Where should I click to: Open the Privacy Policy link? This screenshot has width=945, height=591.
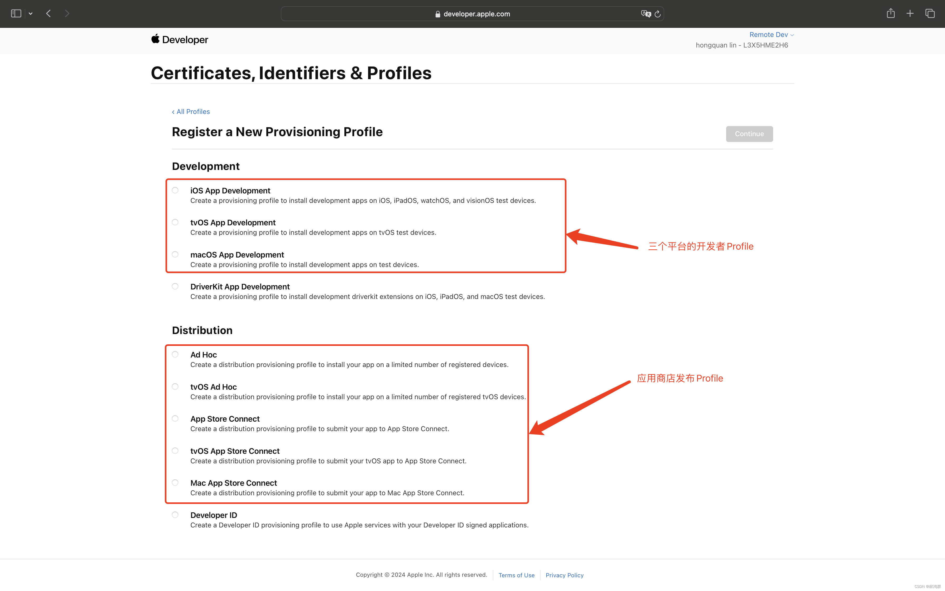pyautogui.click(x=564, y=575)
